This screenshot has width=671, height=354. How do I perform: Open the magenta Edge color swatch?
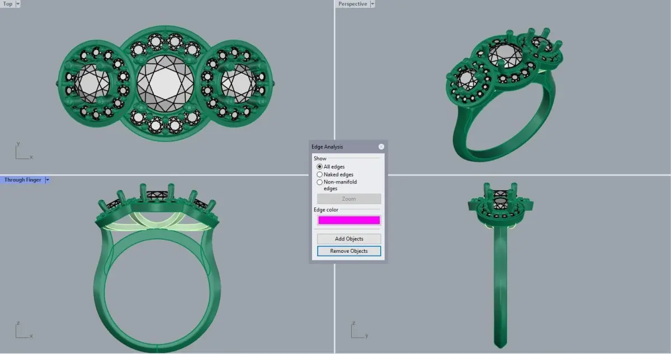349,220
